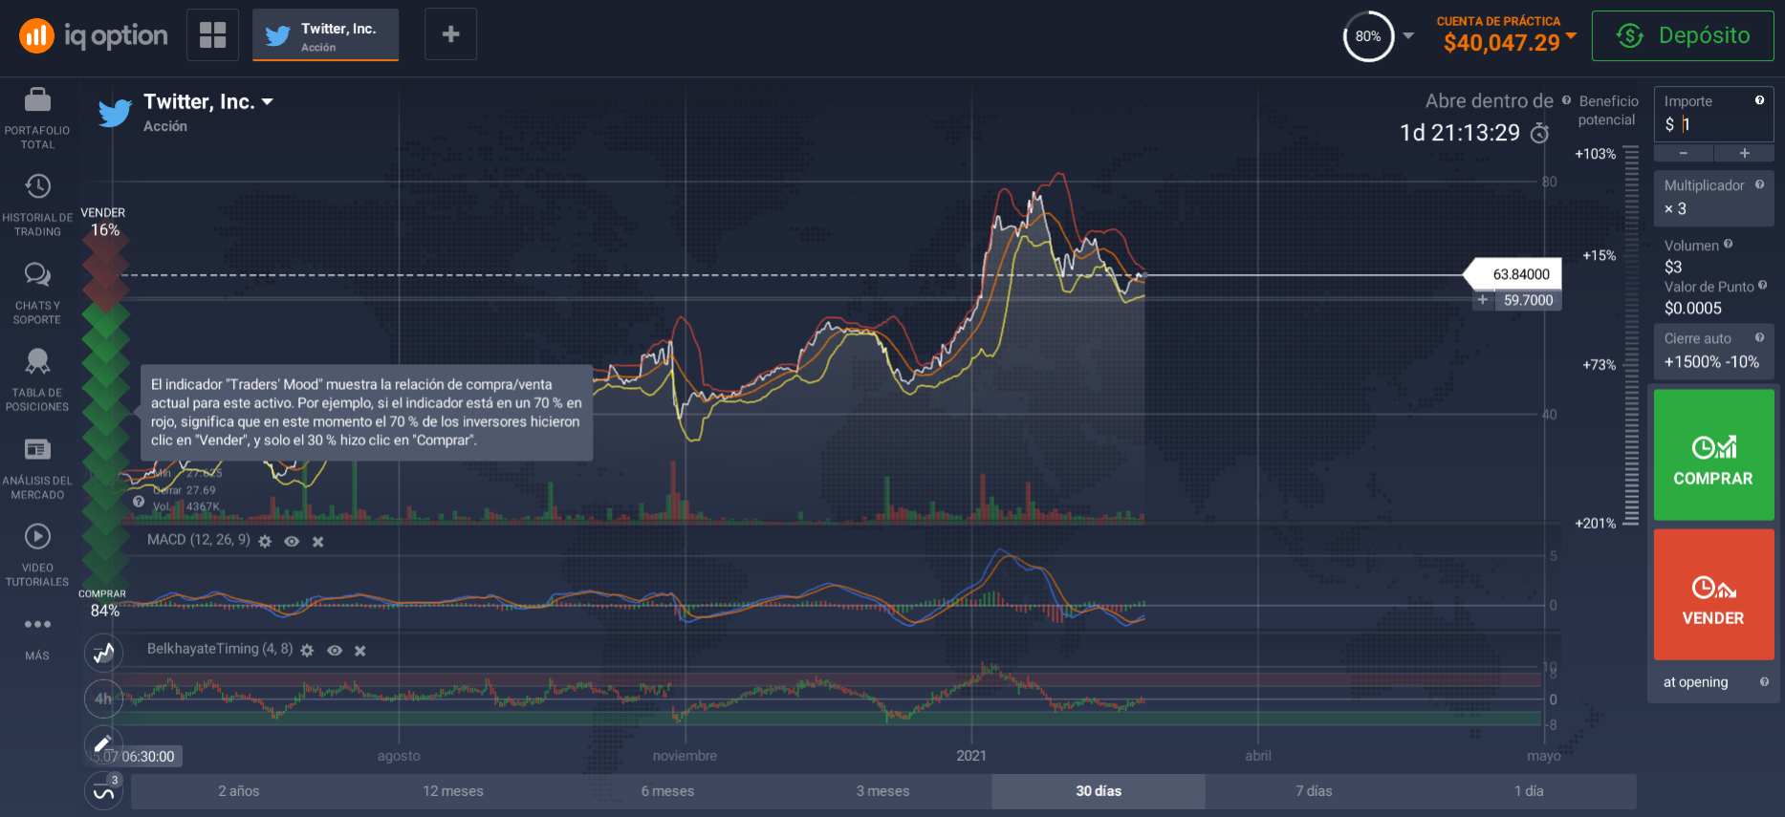The width and height of the screenshot is (1785, 817).
Task: Toggle MACD indicator visibility eye
Action: [292, 542]
